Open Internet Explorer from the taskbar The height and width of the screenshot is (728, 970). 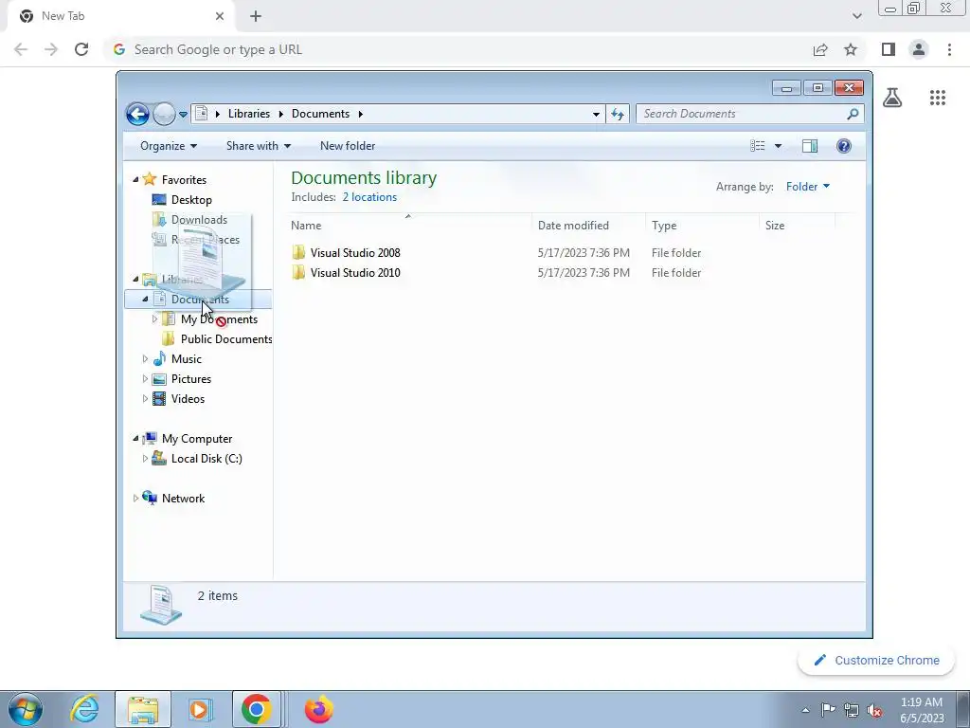84,709
